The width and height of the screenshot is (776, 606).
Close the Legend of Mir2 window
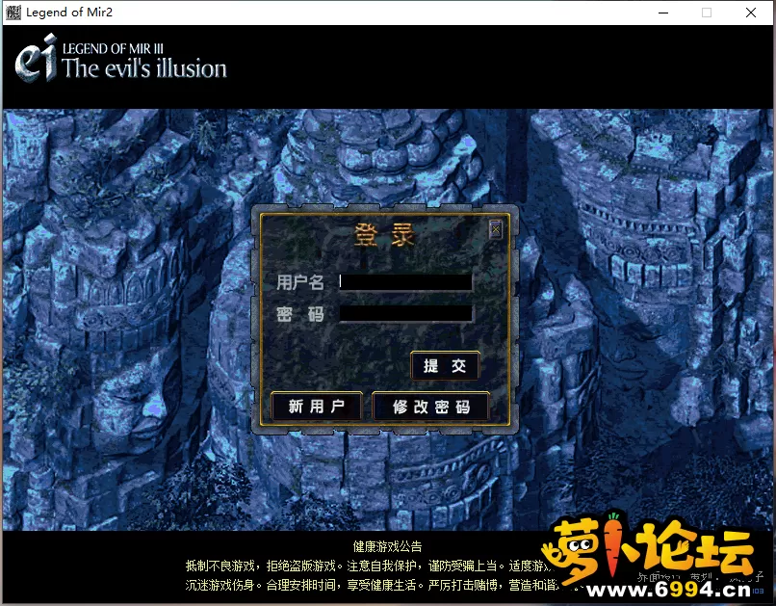point(751,13)
